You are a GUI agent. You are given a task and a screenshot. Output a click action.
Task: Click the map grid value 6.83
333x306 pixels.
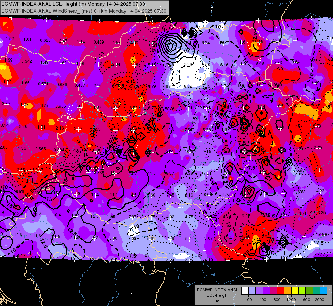[302, 192]
